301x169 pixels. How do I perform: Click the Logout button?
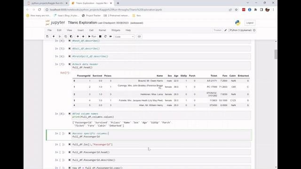coord(250,23)
